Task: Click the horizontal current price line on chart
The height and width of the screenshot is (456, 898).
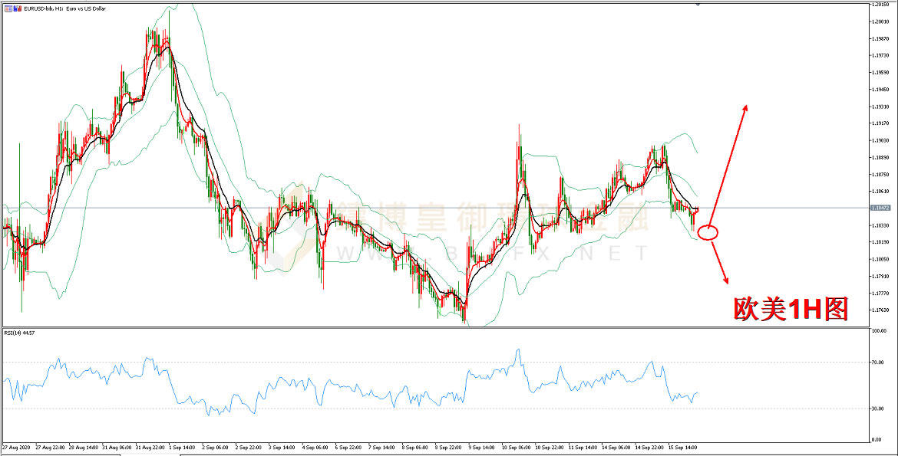Action: (x=384, y=208)
